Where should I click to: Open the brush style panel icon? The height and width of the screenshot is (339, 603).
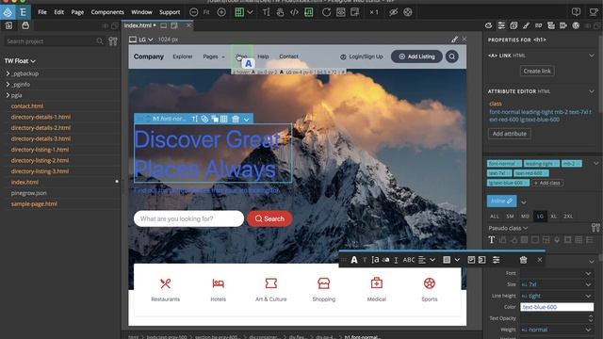click(x=526, y=25)
